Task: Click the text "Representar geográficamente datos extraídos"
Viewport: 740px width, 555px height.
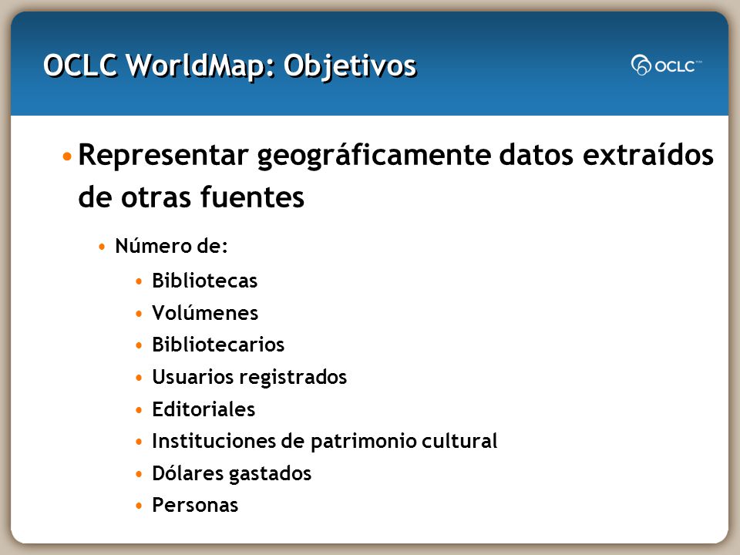Action: coord(395,155)
